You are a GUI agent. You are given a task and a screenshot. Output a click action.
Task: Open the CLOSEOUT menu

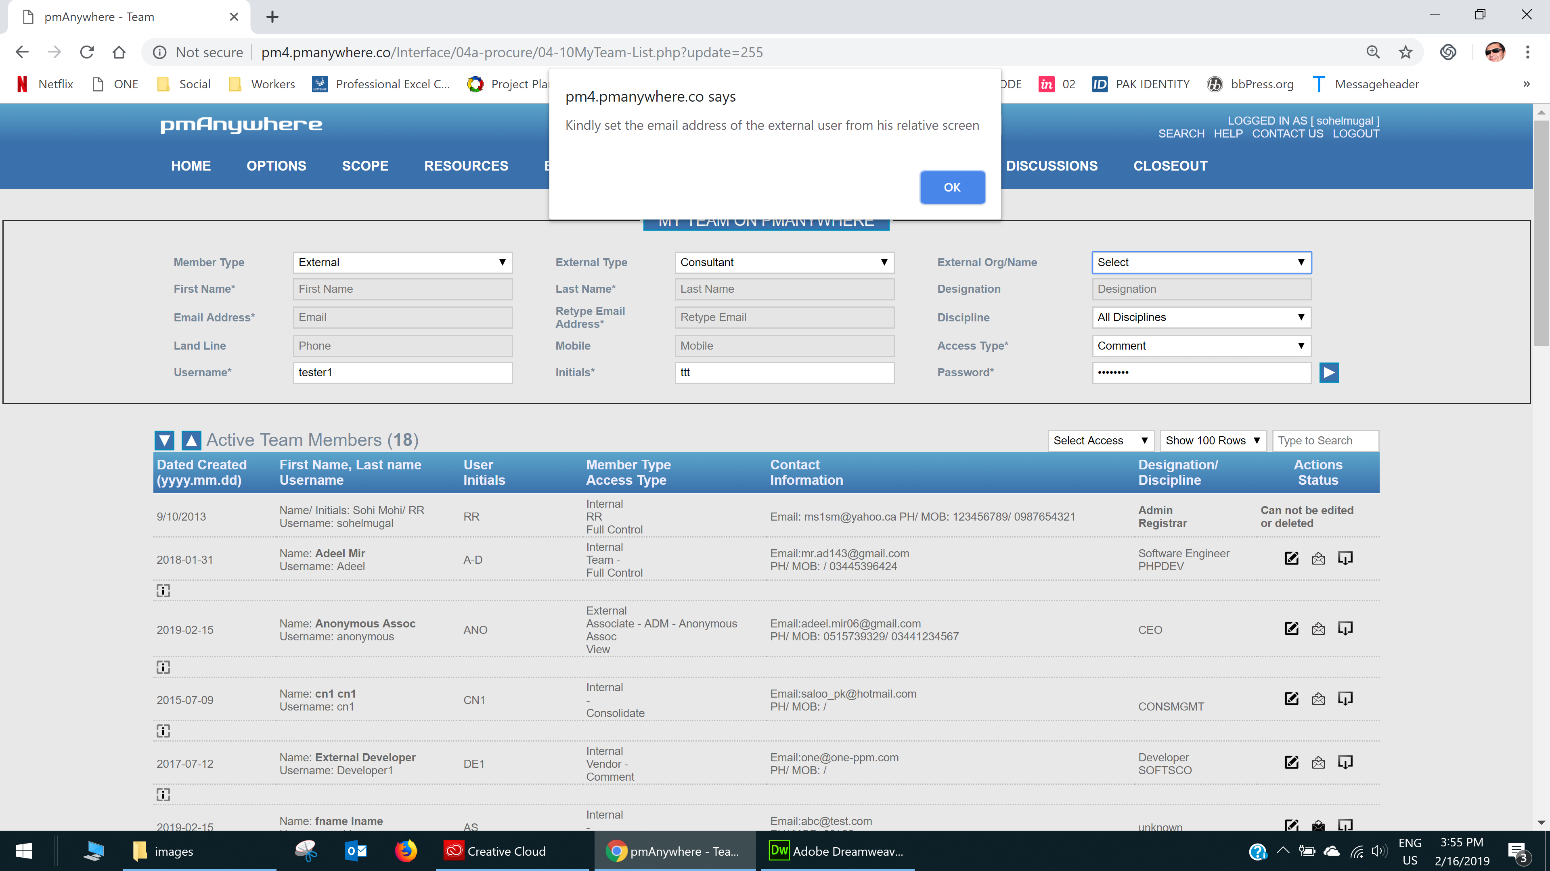1170,166
